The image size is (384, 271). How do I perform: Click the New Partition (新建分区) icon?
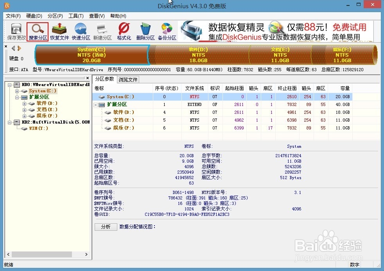tap(102, 32)
